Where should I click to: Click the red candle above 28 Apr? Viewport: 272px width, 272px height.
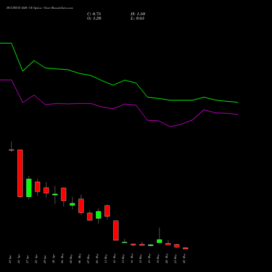pos(38,187)
